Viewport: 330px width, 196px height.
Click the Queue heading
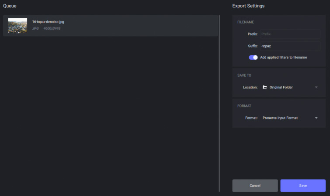pyautogui.click(x=10, y=6)
